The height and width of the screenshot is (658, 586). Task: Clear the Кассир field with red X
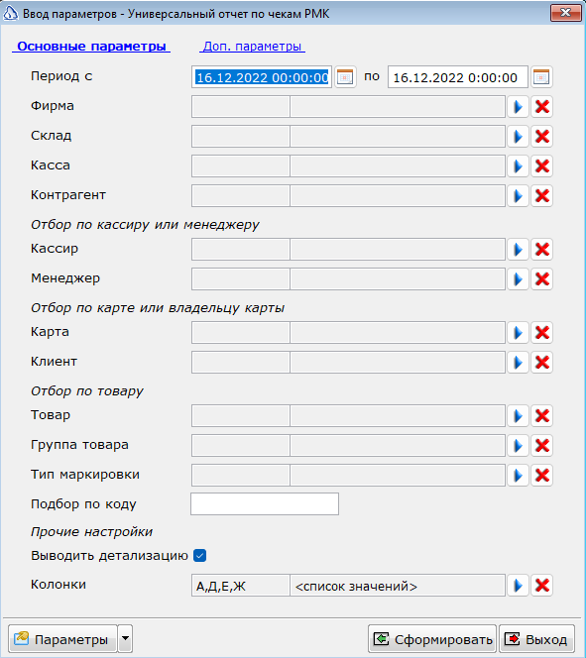tap(542, 250)
